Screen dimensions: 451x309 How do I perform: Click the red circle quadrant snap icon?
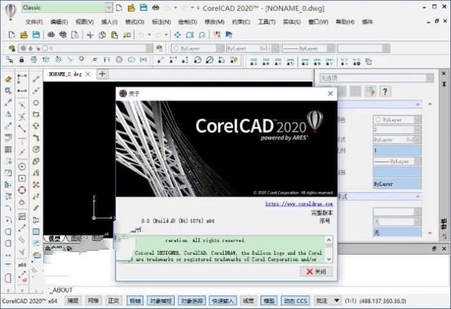(22, 190)
